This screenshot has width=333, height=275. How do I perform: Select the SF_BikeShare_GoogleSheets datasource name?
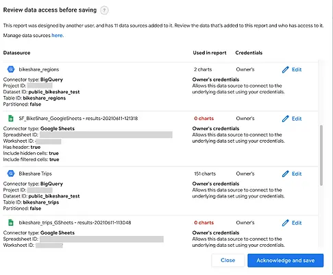(x=78, y=119)
